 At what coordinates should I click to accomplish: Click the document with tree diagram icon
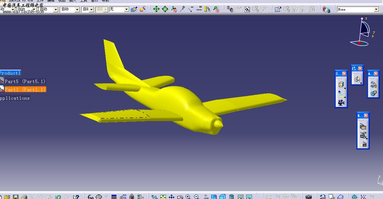pos(247,9)
